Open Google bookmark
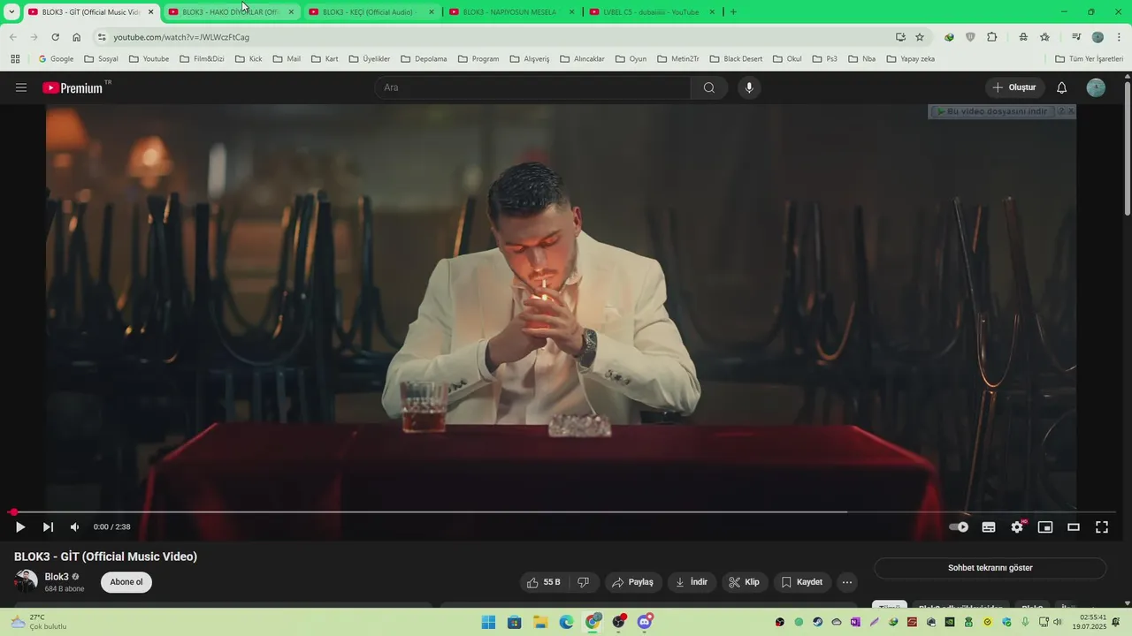The height and width of the screenshot is (636, 1132). [56, 59]
